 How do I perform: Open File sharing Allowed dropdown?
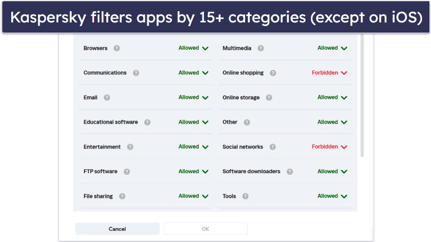pos(193,196)
